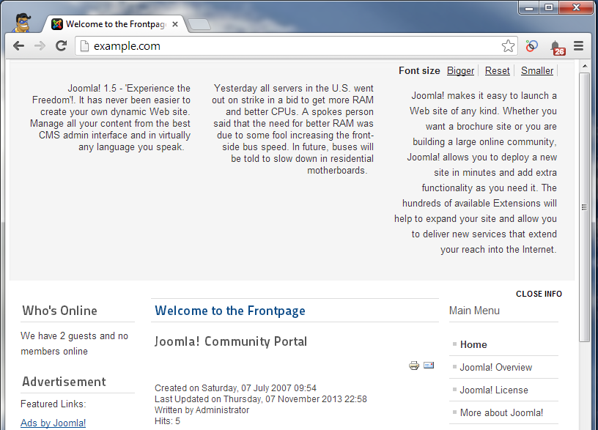
Task: Click the Joomla! 1.5 'Experience the Freedom' paragraph
Action: (x=110, y=117)
